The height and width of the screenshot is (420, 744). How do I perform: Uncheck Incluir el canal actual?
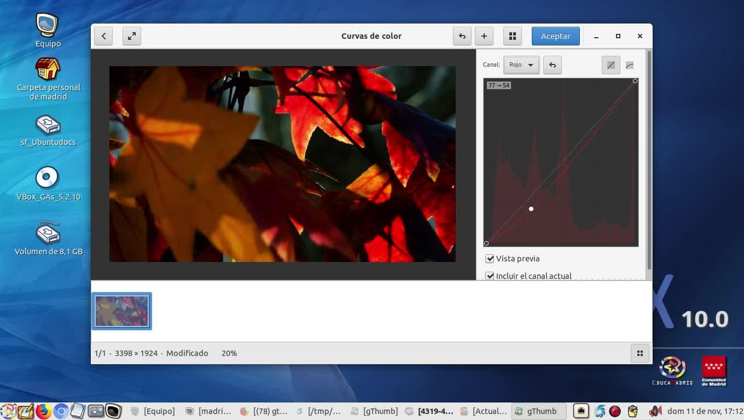coord(490,276)
